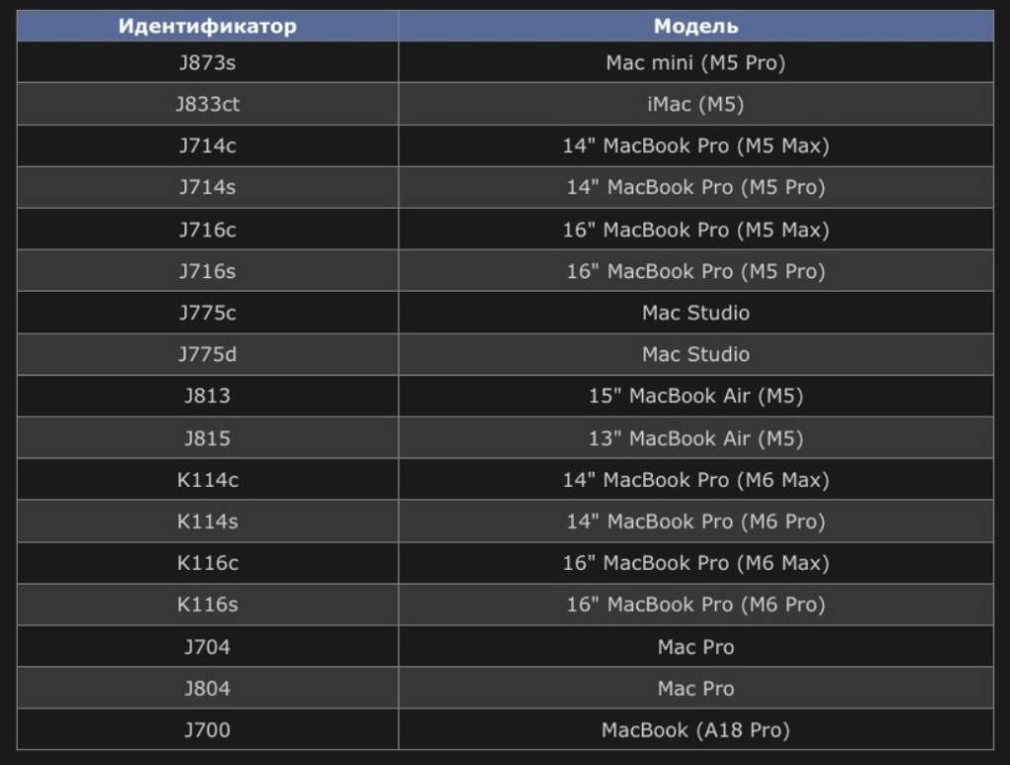This screenshot has width=1010, height=765.
Task: Select the J716c identifier cell
Action: (207, 230)
